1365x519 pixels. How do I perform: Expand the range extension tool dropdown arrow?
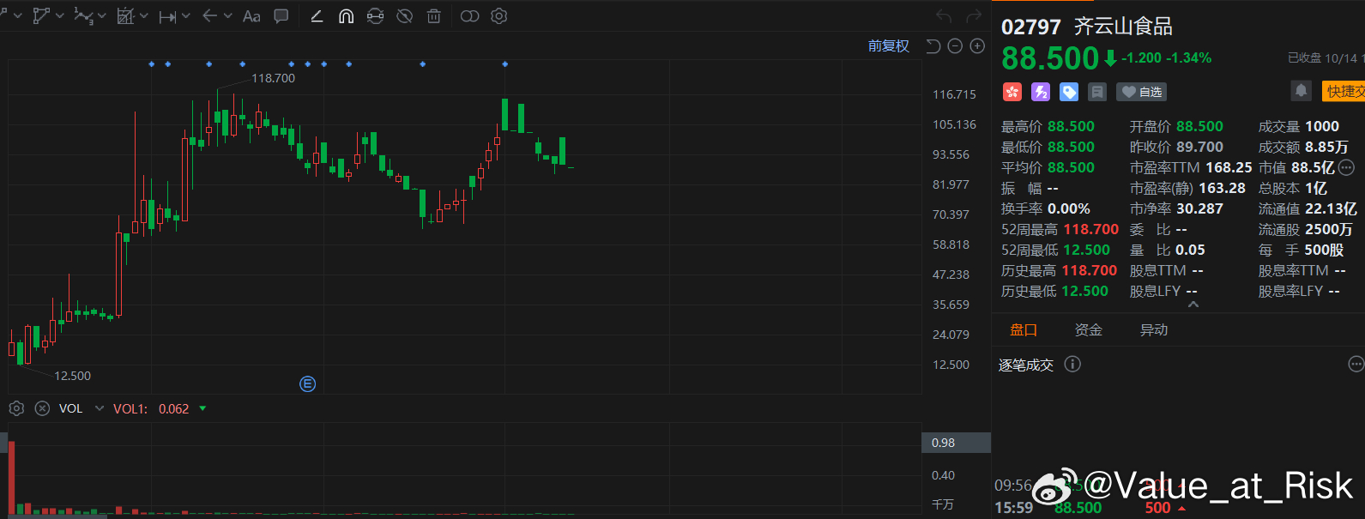186,15
